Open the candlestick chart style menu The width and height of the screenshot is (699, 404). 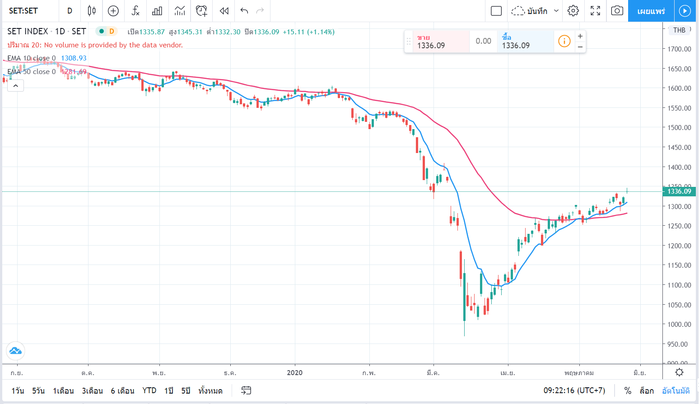point(92,11)
